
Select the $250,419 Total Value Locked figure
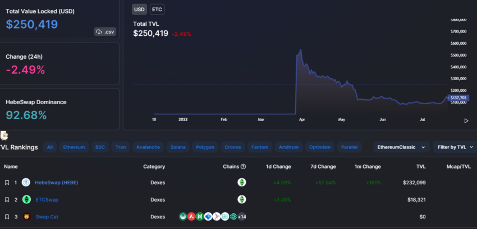[31, 24]
